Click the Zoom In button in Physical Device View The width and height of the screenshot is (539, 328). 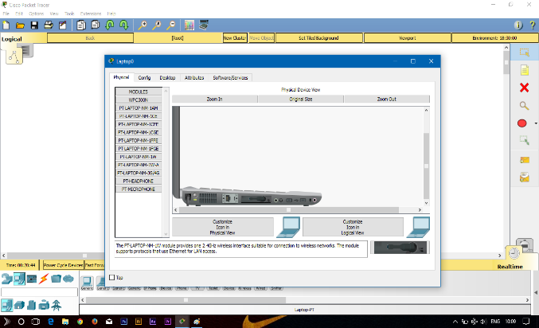point(214,99)
